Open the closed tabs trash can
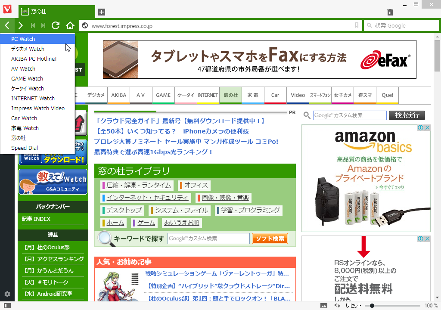The width and height of the screenshot is (441, 310). 390,12
